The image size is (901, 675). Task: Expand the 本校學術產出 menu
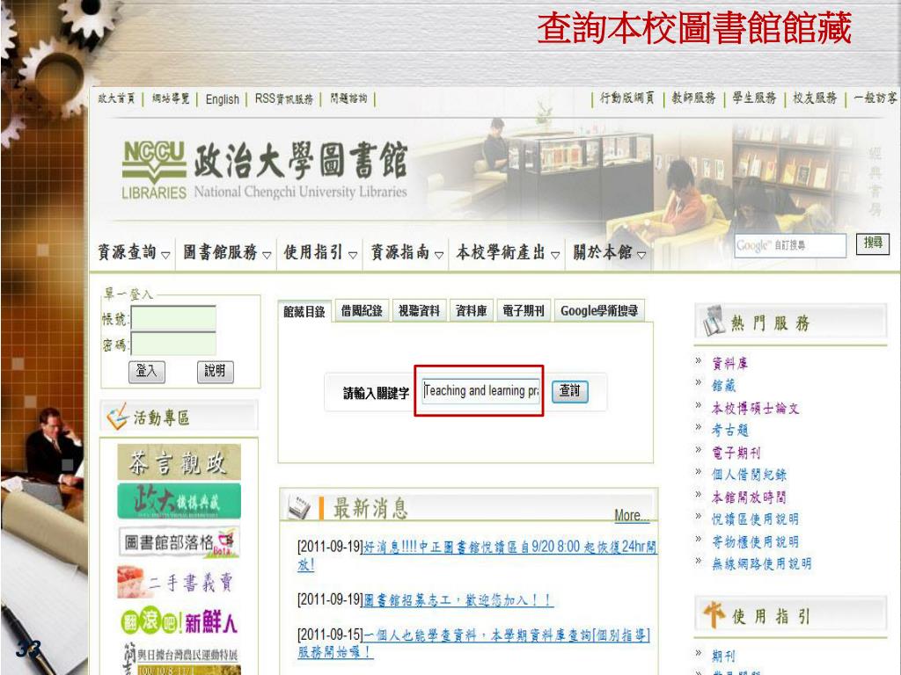(x=508, y=252)
